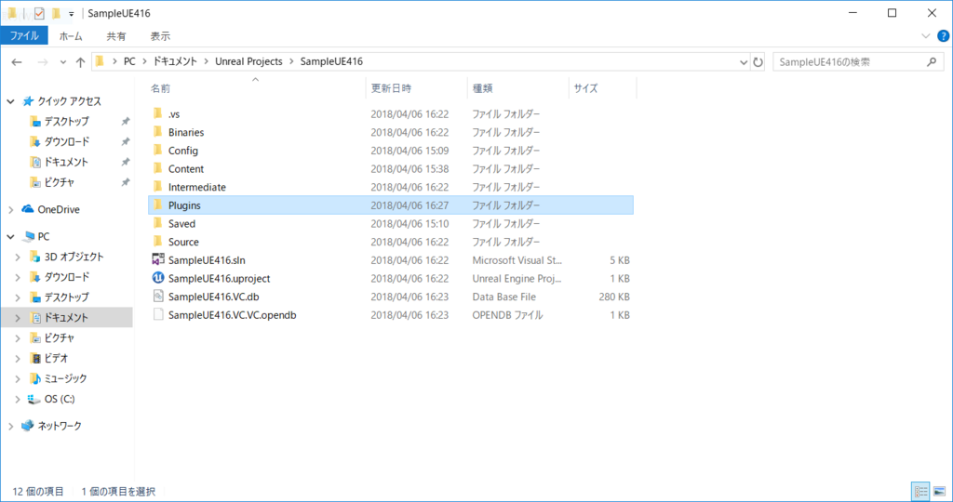Click Unreal Projects in the address path
Screen dimensions: 953x502
248,61
